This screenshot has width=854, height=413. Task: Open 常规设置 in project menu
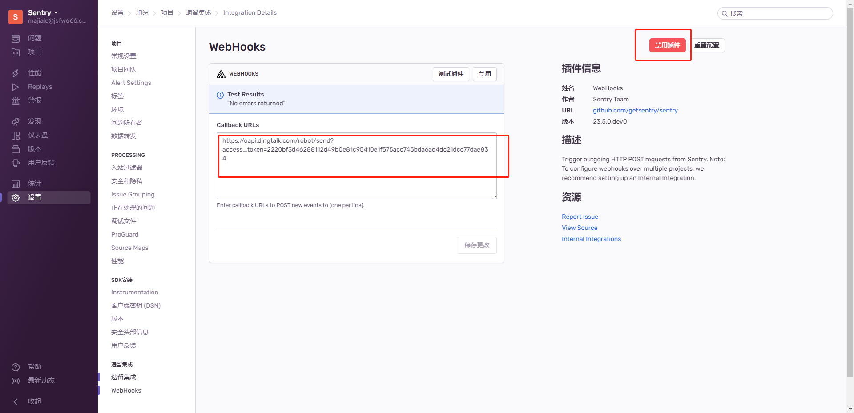tap(124, 56)
